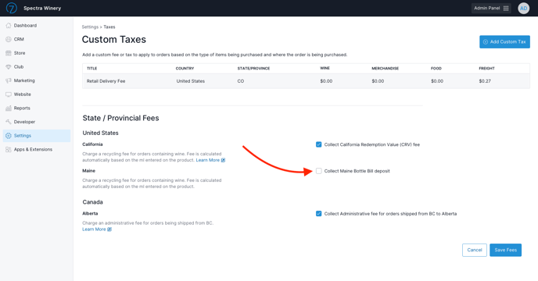Click the Cancel button

tap(475, 250)
